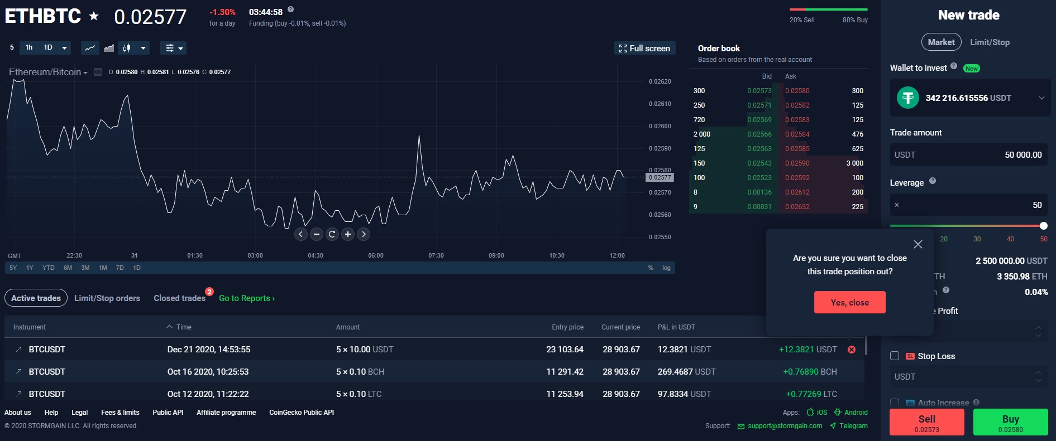Focus the Leverage multiplier input
This screenshot has height=441, width=1056.
[970, 205]
